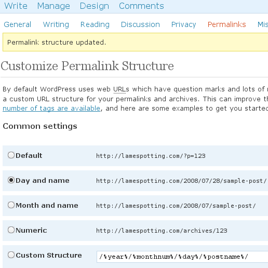Choose the Numeric permalink radio button
The height and width of the screenshot is (268, 268).
click(x=11, y=230)
